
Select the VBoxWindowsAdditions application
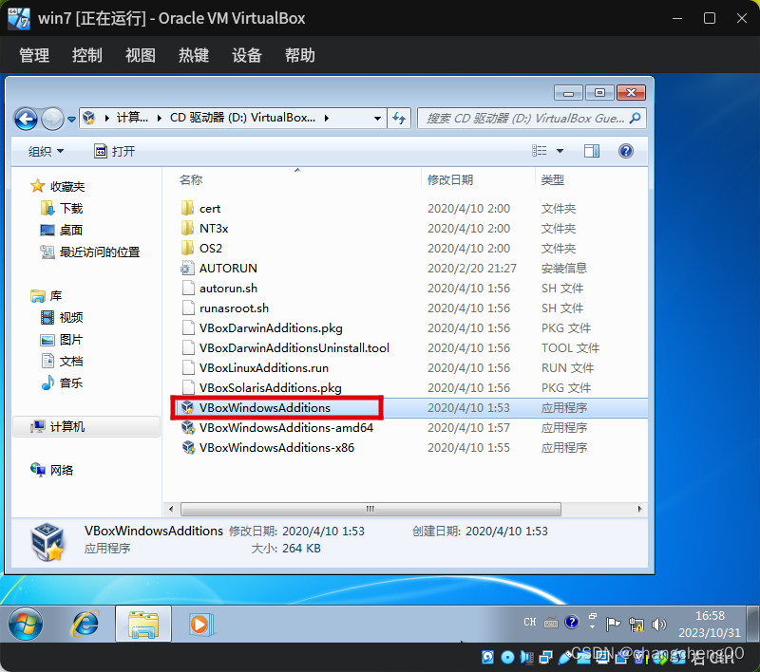pyautogui.click(x=265, y=407)
